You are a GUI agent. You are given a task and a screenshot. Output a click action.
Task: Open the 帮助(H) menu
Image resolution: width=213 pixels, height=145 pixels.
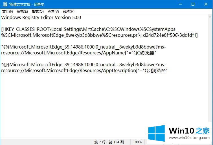[69, 11]
